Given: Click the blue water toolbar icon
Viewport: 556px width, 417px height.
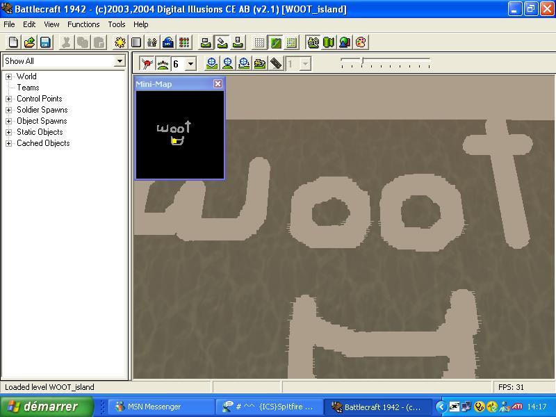Looking at the screenshot, I should click(168, 42).
